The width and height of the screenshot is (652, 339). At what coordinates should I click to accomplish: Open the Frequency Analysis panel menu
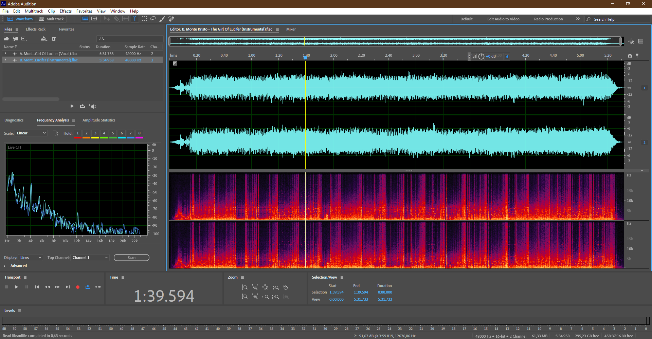pos(73,120)
